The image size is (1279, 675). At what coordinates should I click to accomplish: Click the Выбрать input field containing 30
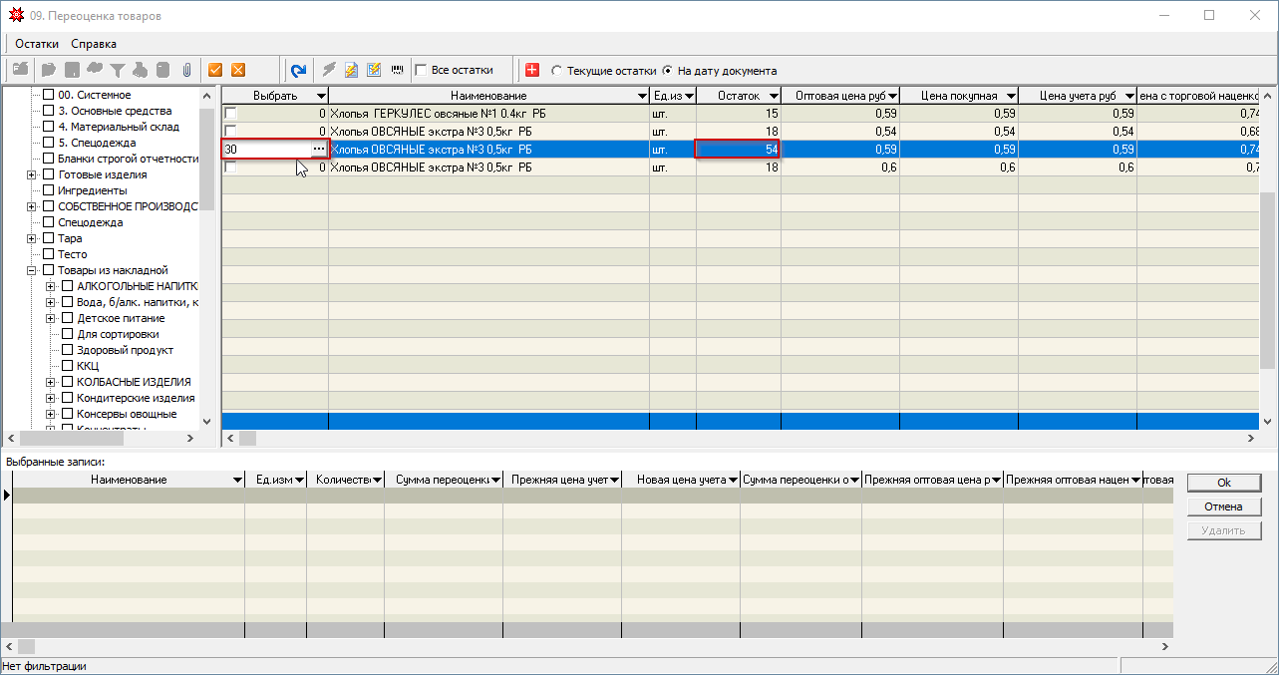264,149
